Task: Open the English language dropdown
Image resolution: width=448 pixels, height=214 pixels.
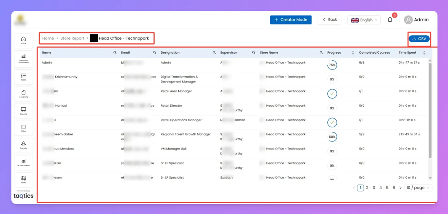Action: 364,20
